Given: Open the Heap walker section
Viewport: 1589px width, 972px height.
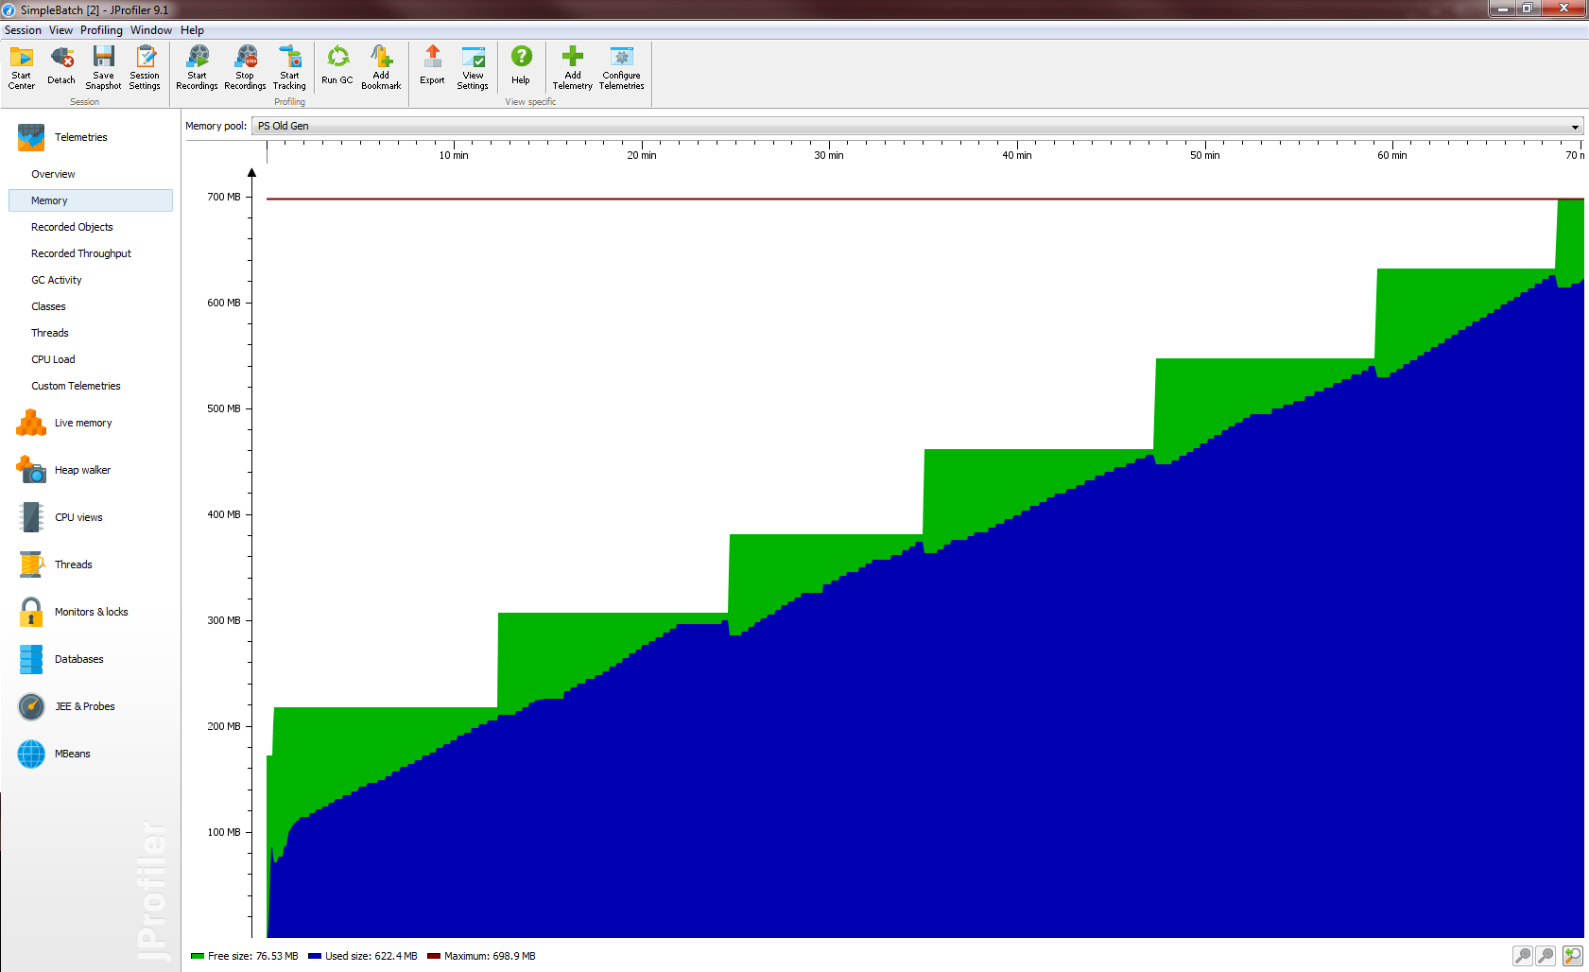Looking at the screenshot, I should pos(82,470).
